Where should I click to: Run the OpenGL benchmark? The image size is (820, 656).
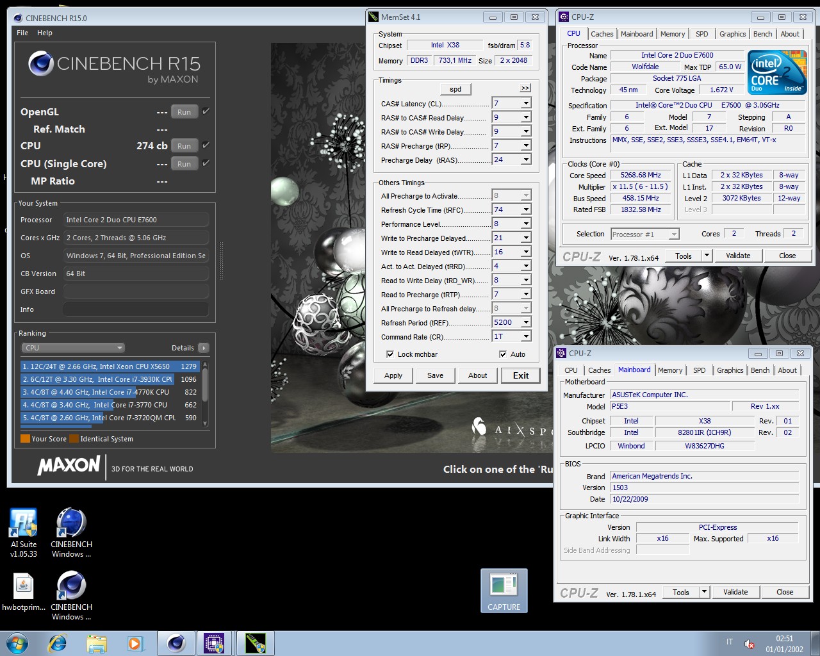[x=184, y=111]
